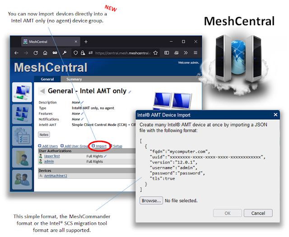Click the browser Forward arrow
289x237 pixels.
point(26,53)
